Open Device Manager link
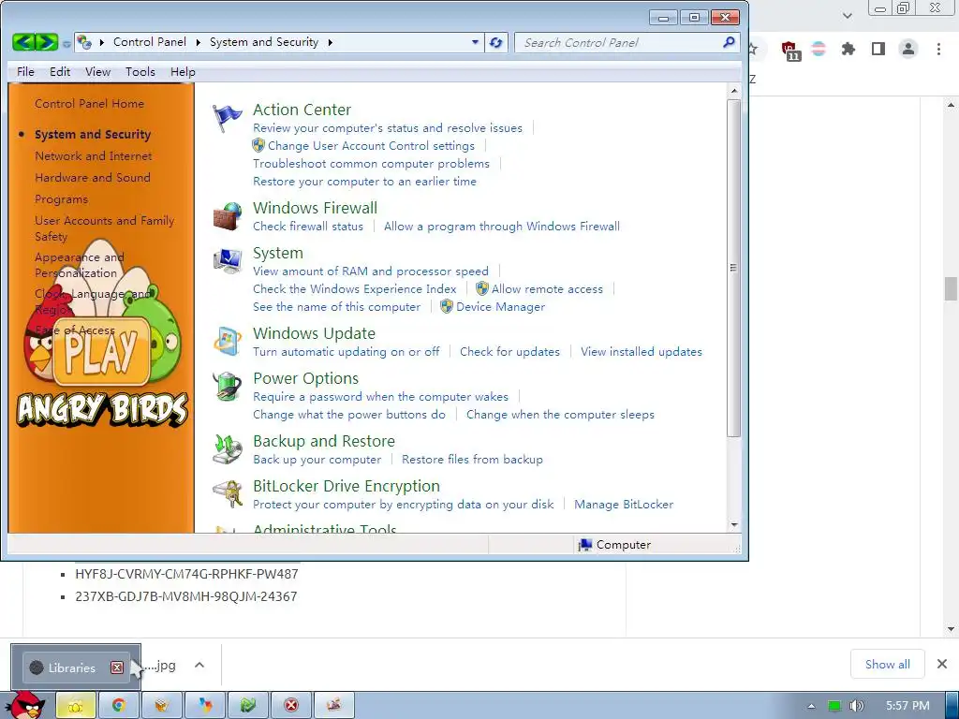 coord(500,306)
